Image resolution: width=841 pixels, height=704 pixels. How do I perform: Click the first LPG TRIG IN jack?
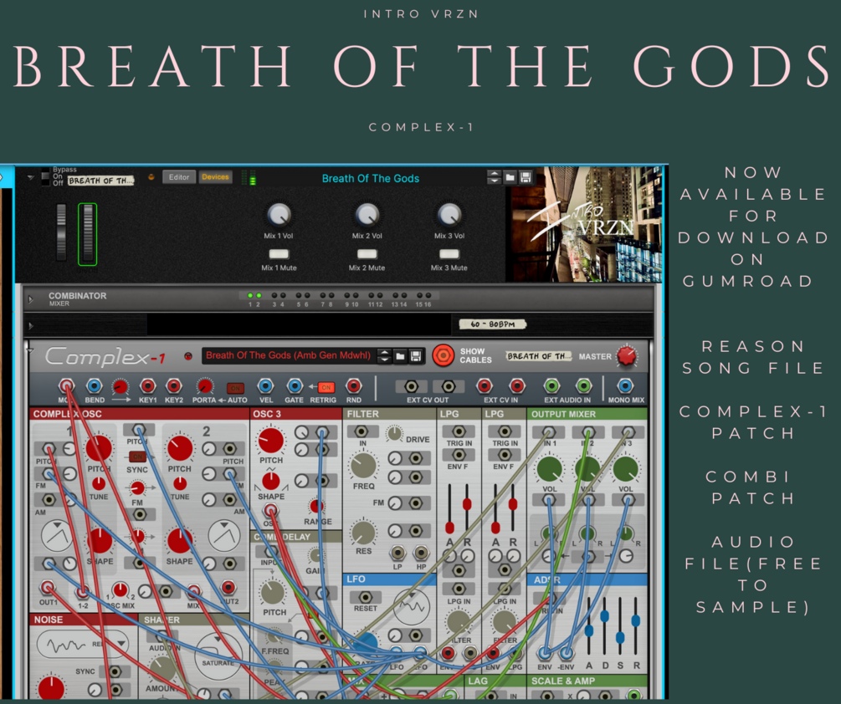coord(459,431)
